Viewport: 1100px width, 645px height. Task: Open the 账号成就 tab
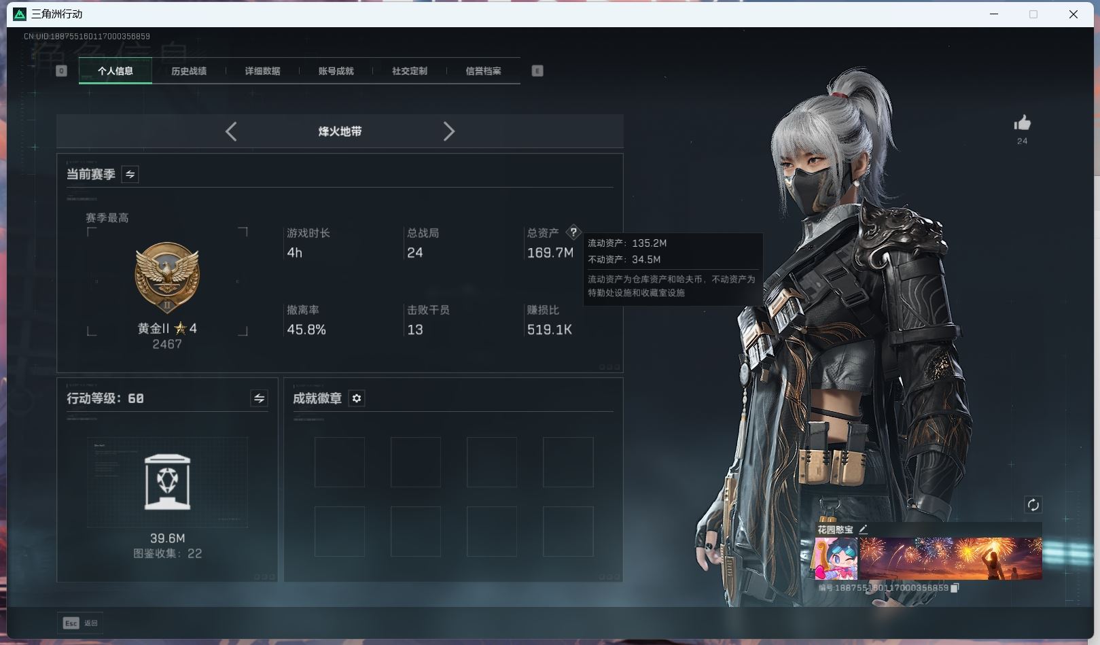click(x=336, y=71)
